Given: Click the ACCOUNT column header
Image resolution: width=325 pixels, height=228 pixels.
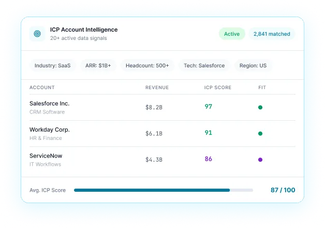Looking at the screenshot, I should [42, 88].
